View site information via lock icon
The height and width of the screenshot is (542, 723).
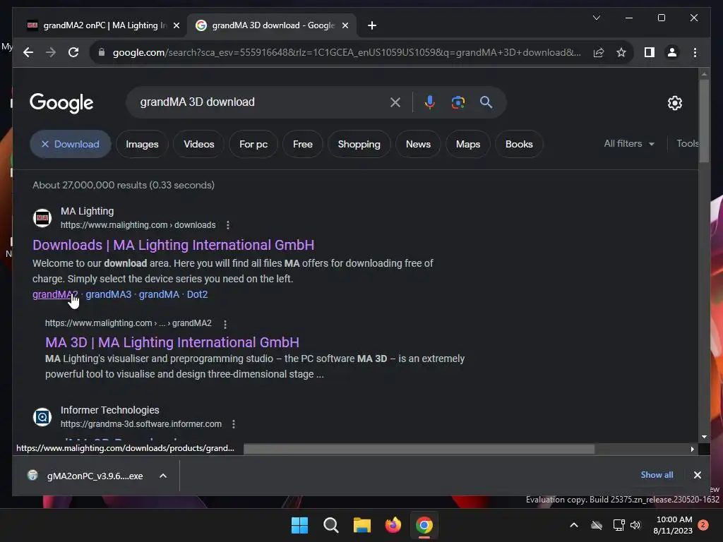tap(102, 52)
